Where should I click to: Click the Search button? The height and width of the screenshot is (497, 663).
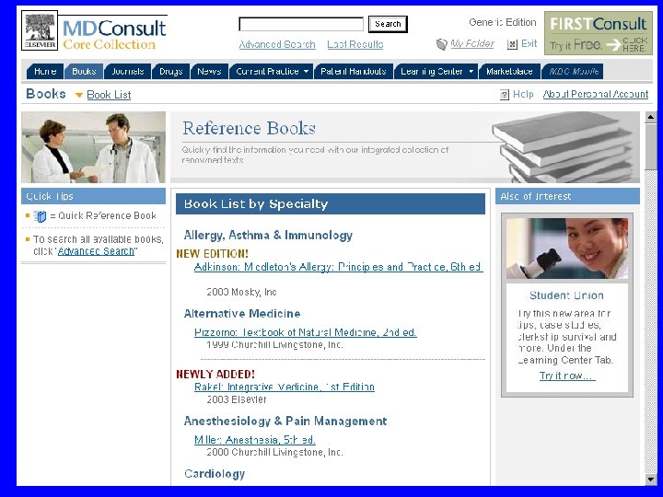pos(388,24)
